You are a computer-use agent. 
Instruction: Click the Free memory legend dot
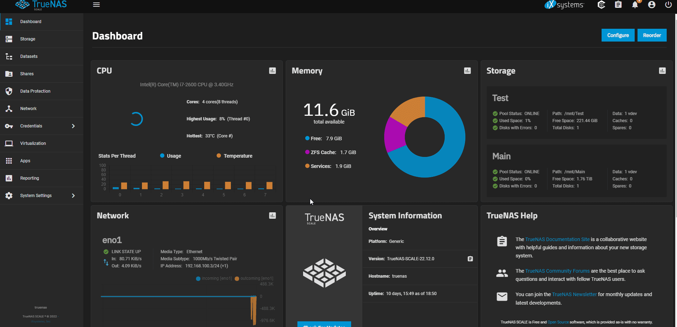tap(307, 138)
